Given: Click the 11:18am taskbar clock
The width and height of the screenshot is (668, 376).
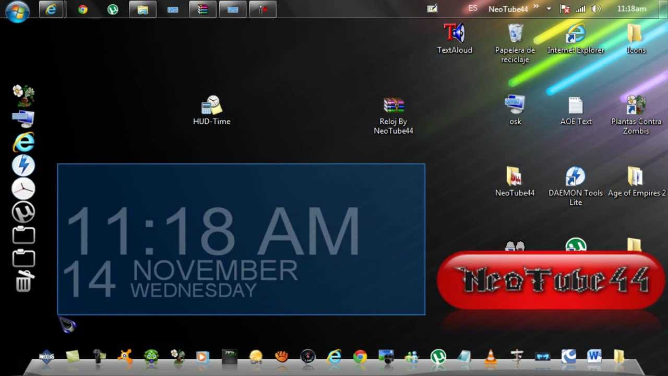Looking at the screenshot, I should tap(631, 9).
